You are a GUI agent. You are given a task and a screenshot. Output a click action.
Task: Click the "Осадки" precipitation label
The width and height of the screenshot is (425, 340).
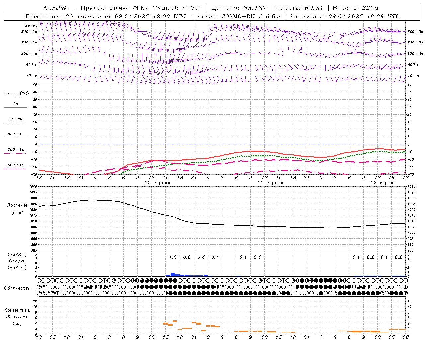point(17,261)
